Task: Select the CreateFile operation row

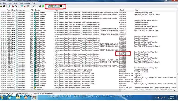Action: click(x=88, y=87)
